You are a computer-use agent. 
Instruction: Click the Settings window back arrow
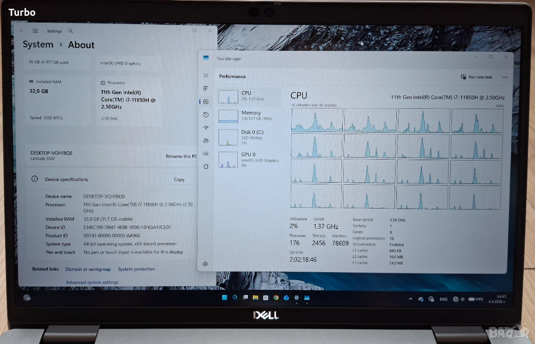click(22, 31)
